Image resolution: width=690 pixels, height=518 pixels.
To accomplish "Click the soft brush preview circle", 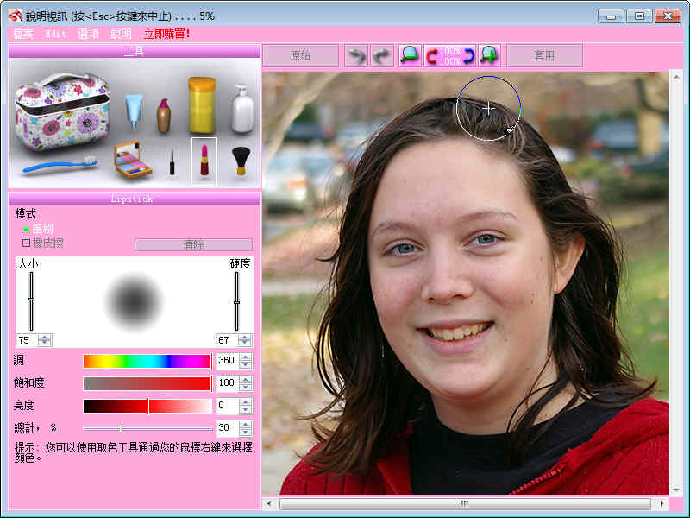I will point(134,301).
